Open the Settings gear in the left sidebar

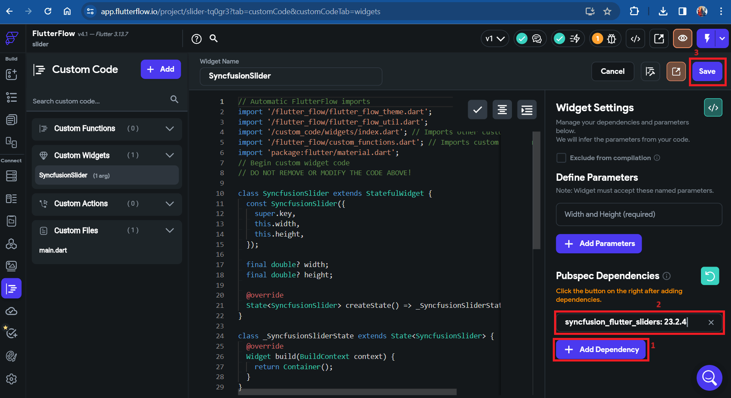(x=12, y=379)
